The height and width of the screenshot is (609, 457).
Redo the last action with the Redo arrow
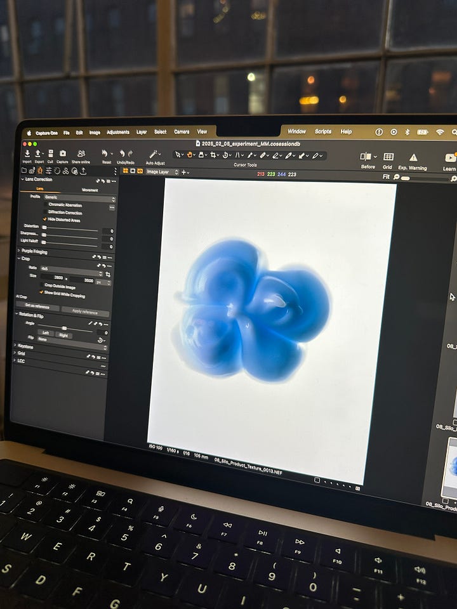[x=130, y=154]
